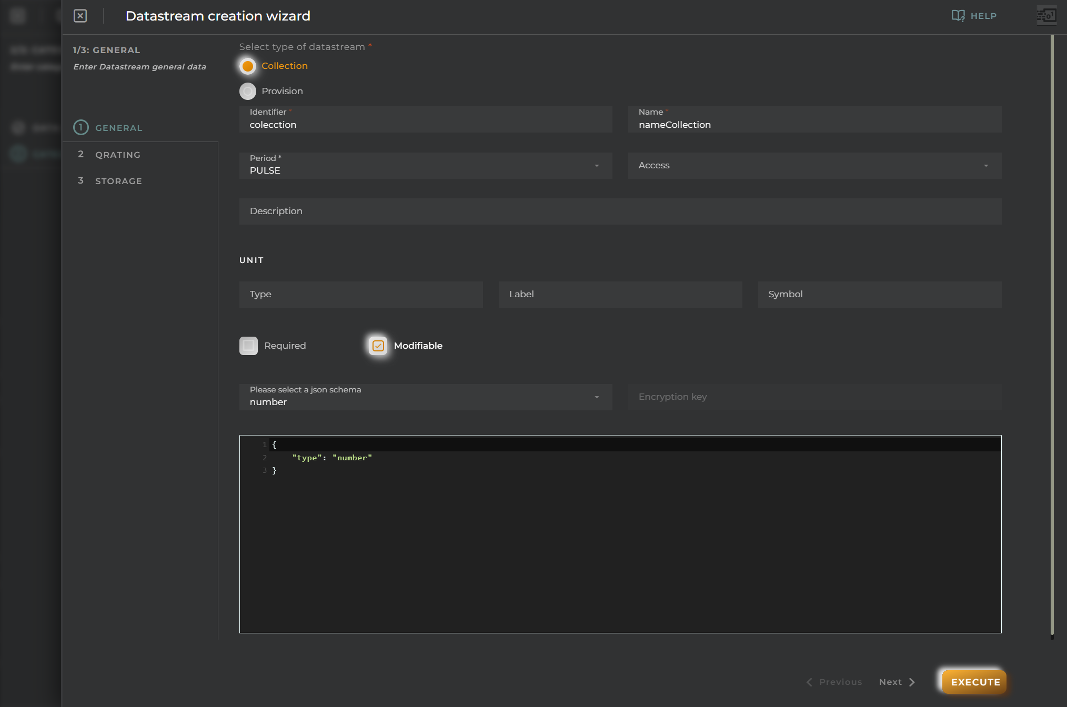Close the Datastream creation wizard

80,16
